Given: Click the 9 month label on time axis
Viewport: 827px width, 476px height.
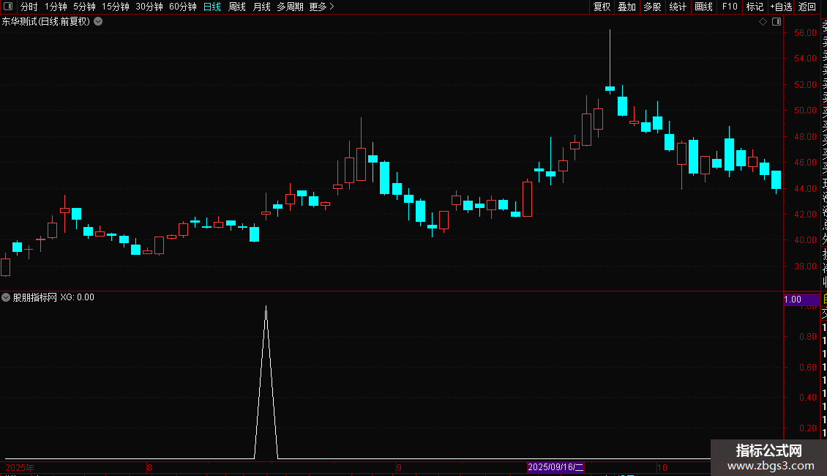Looking at the screenshot, I should 400,467.
